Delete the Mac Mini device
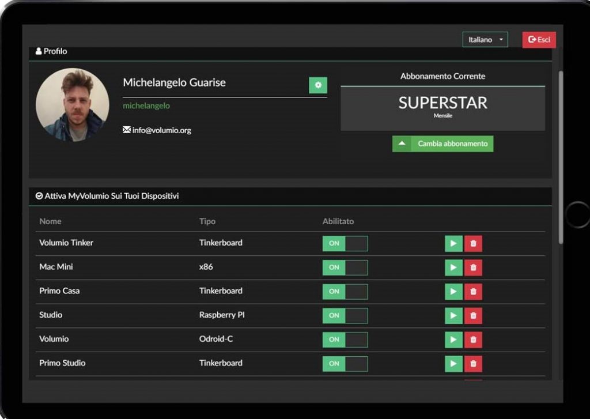The image size is (590, 419). pos(473,267)
